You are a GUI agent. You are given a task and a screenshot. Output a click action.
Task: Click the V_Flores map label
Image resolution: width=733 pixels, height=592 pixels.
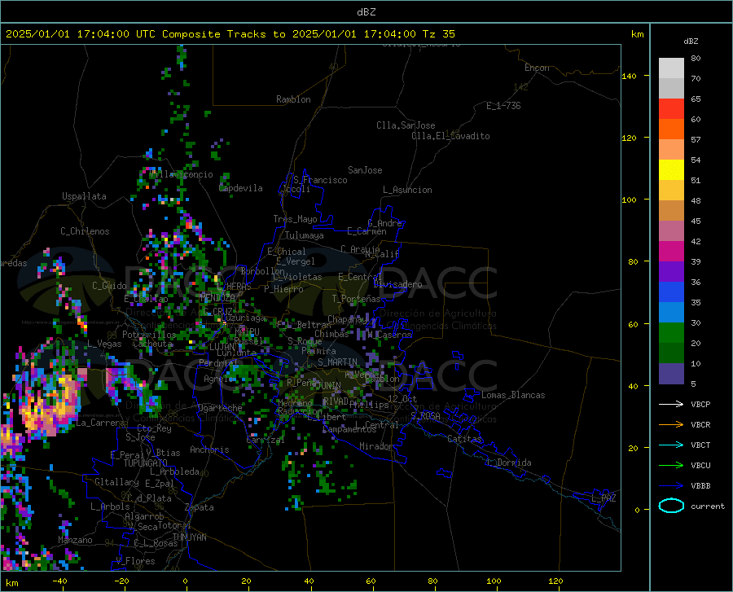point(135,561)
